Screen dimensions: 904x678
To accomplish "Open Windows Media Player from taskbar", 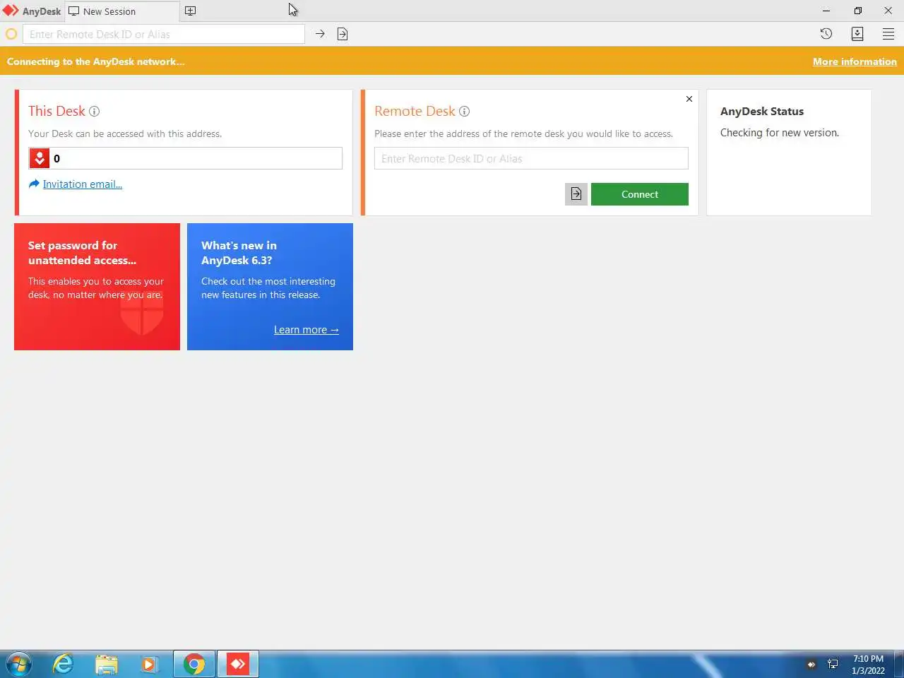I will click(x=149, y=664).
